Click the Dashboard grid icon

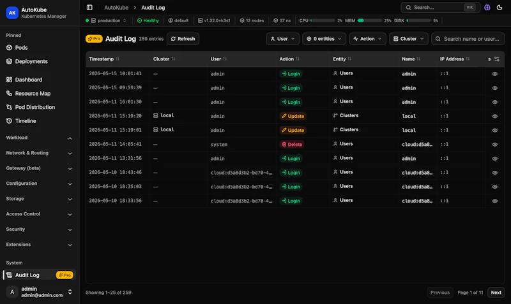click(x=9, y=79)
